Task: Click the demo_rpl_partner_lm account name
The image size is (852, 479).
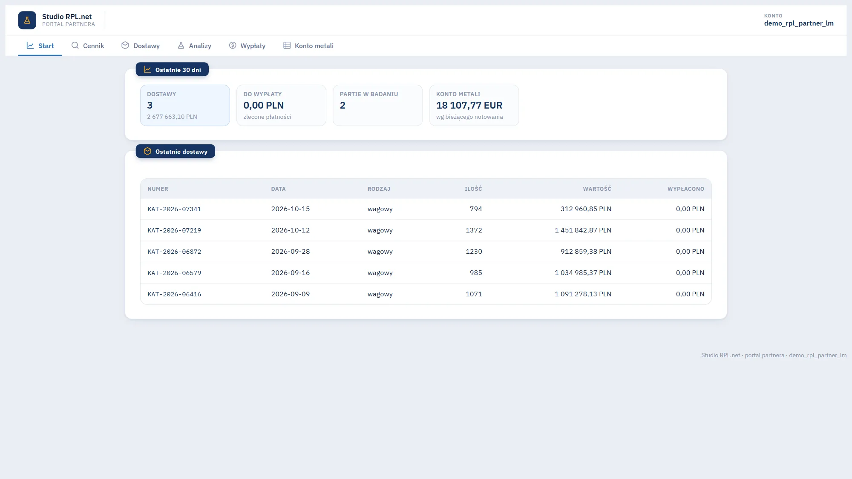Action: point(799,23)
